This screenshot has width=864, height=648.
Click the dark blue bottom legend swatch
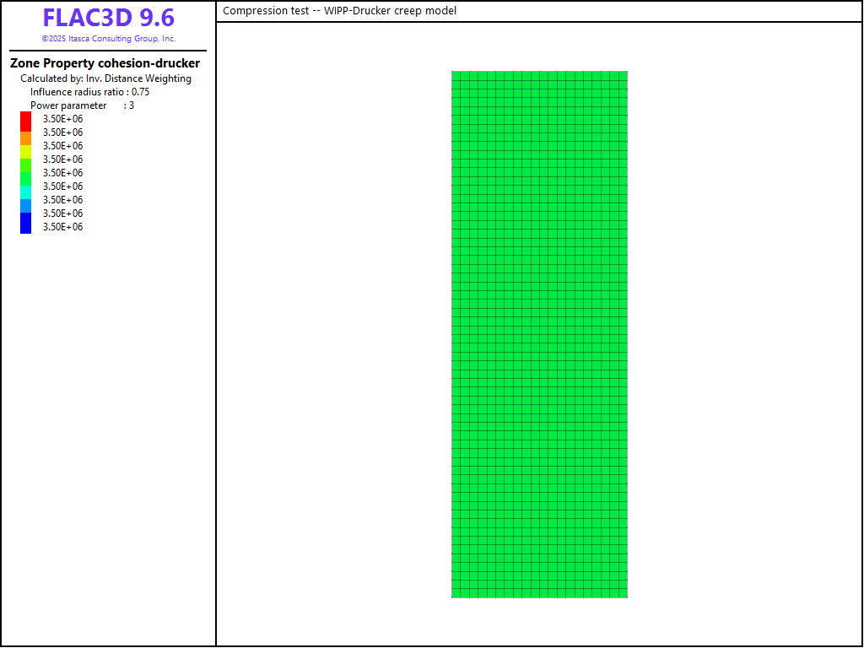[x=25, y=223]
